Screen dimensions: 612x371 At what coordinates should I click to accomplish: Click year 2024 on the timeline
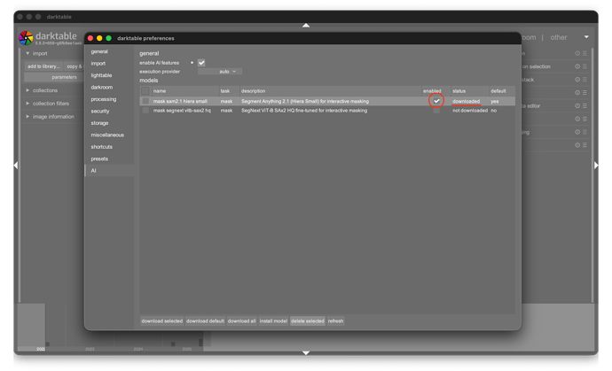coord(138,349)
